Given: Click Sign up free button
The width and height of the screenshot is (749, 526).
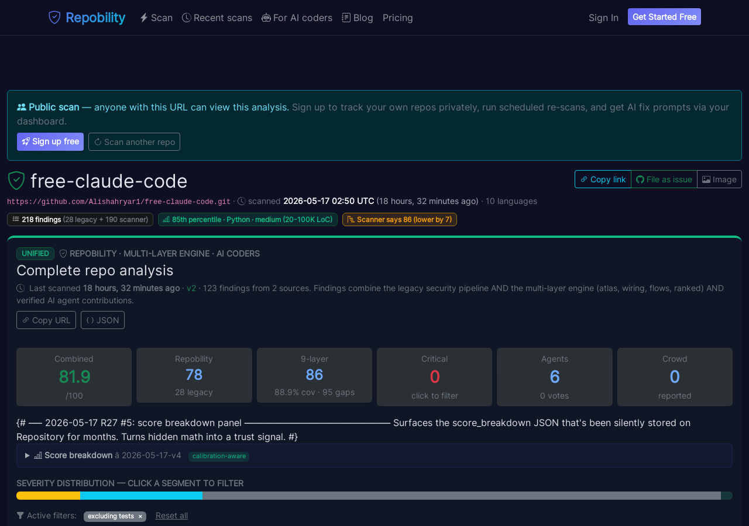Looking at the screenshot, I should click(50, 141).
